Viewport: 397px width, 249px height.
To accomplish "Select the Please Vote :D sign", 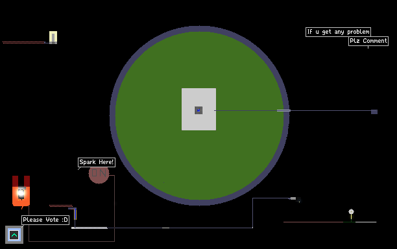I will point(45,220).
